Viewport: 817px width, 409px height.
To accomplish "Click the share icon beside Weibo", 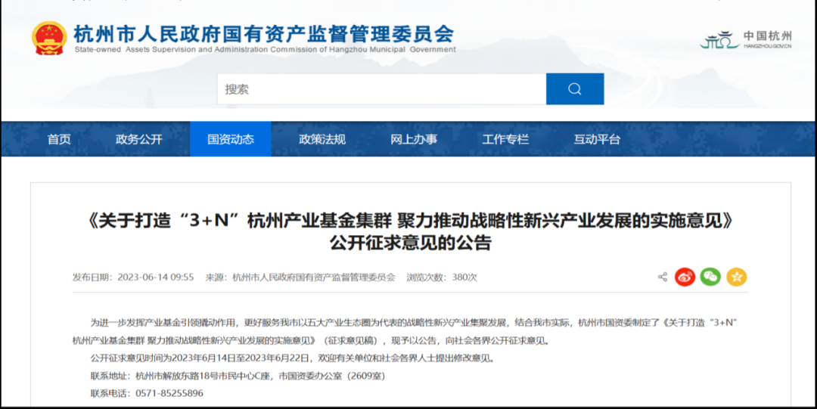I will pyautogui.click(x=663, y=277).
